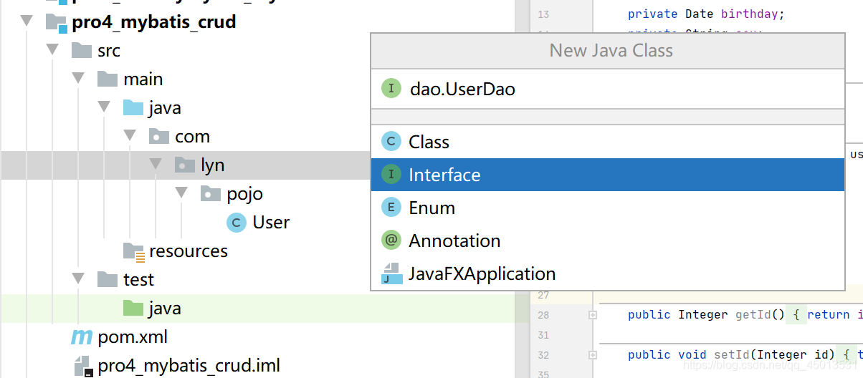Select Interface in New Java Class list
The width and height of the screenshot is (863, 378).
(x=444, y=175)
